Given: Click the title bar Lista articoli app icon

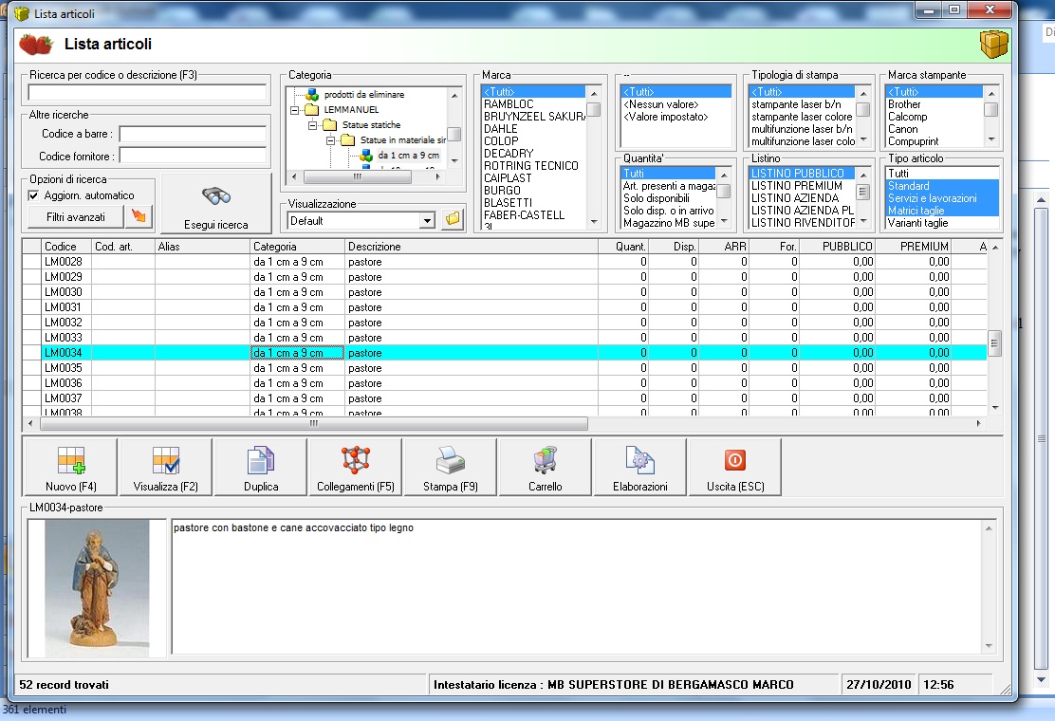Looking at the screenshot, I should tap(22, 13).
